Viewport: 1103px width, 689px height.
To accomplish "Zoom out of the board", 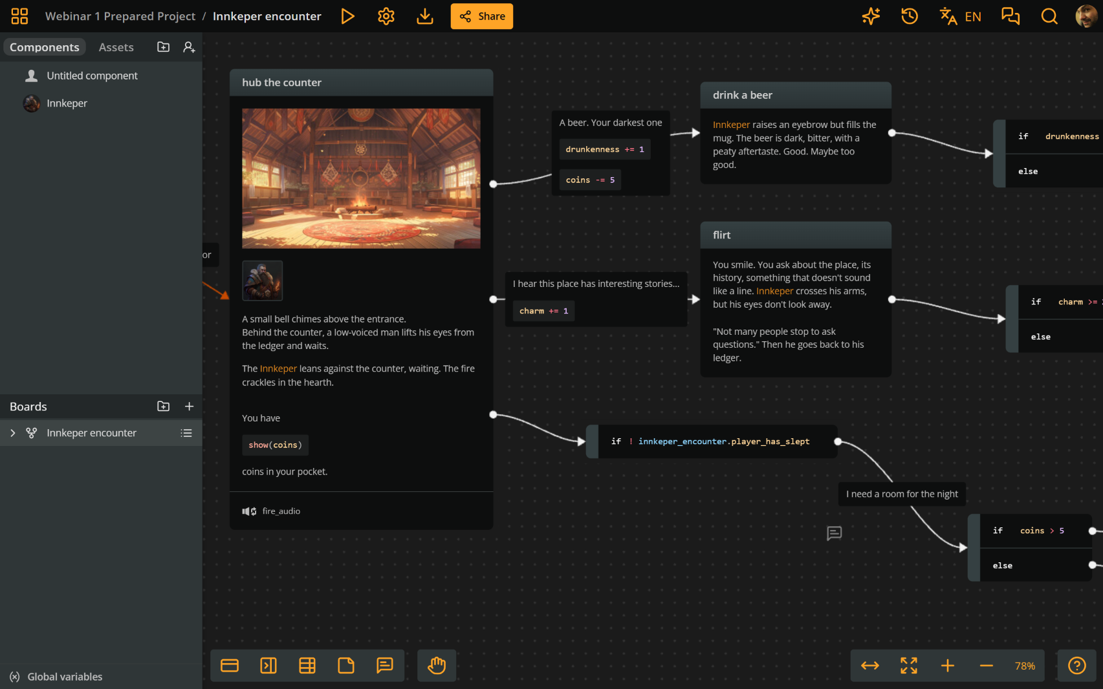I will click(987, 666).
